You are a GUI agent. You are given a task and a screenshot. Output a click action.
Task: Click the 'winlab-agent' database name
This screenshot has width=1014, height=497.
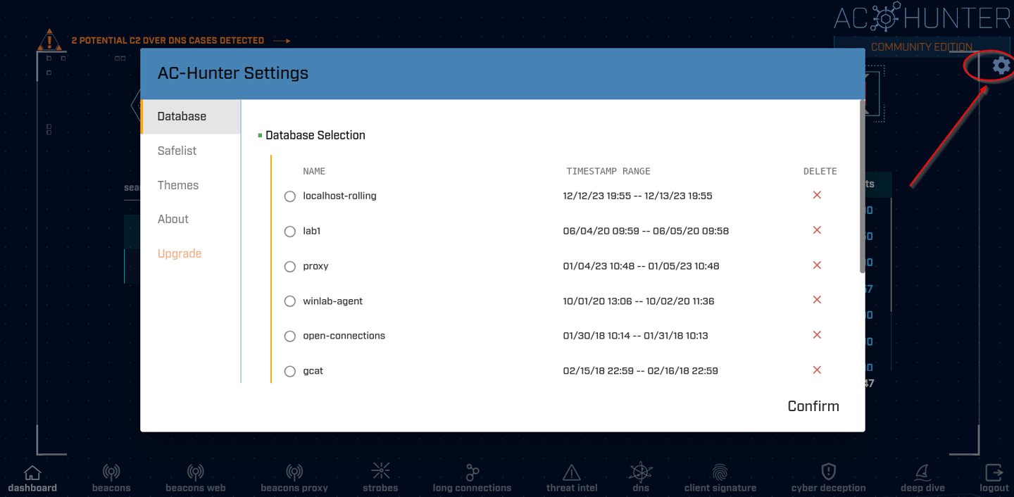click(x=332, y=301)
